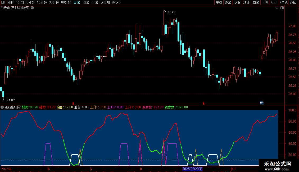Click the 股朋指标网 indicator name
Image resolution: width=299 pixels, height=172 pixels.
13,107
